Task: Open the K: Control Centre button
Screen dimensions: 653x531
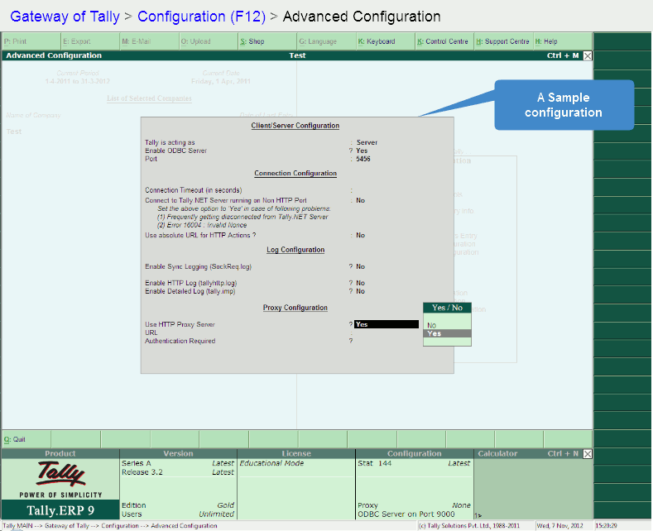Action: pyautogui.click(x=444, y=41)
